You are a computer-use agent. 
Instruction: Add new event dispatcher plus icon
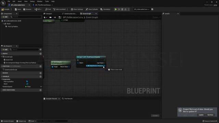click(40, 90)
